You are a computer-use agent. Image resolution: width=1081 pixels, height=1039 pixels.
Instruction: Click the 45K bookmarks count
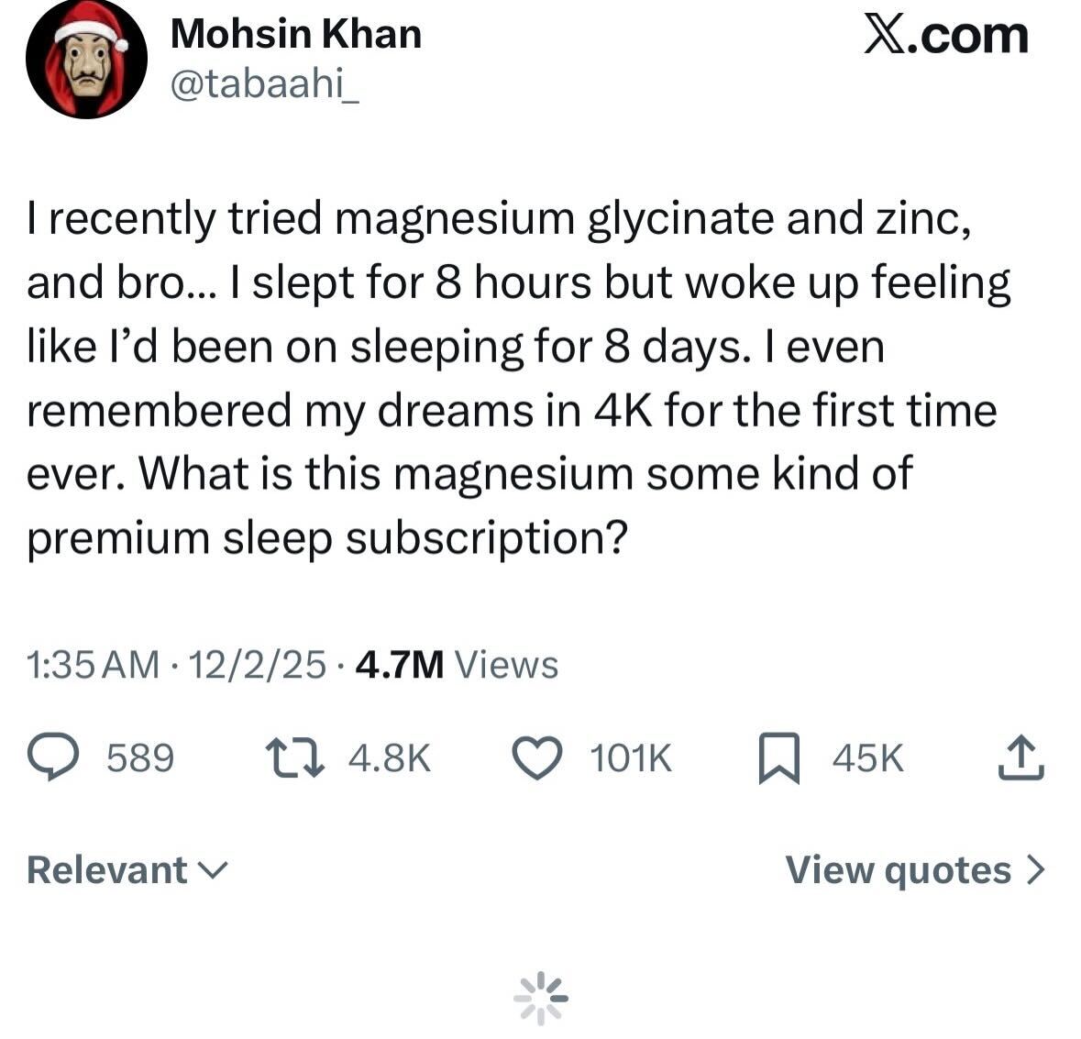pos(867,759)
